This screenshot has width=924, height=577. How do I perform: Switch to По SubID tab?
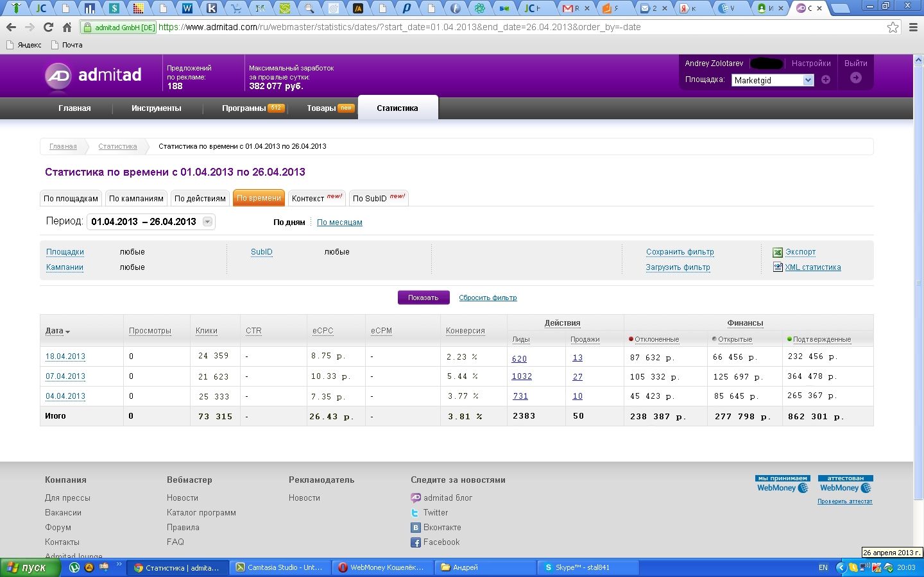(379, 198)
